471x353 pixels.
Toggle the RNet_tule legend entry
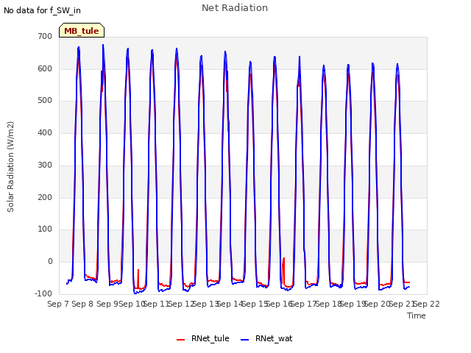point(203,338)
